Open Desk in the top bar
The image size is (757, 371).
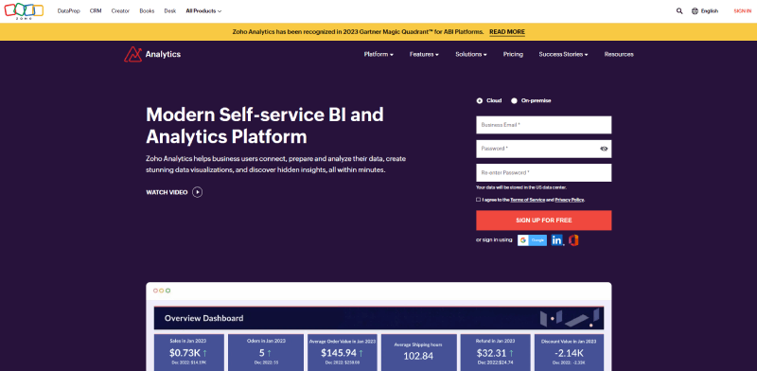click(170, 10)
